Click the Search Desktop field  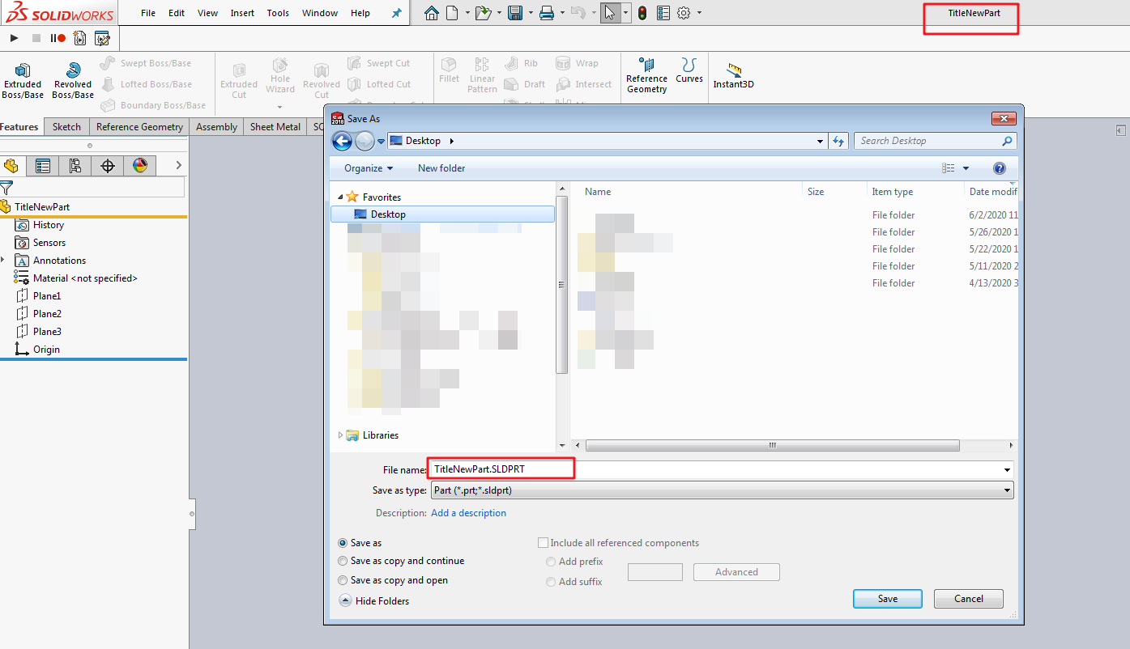tap(936, 141)
